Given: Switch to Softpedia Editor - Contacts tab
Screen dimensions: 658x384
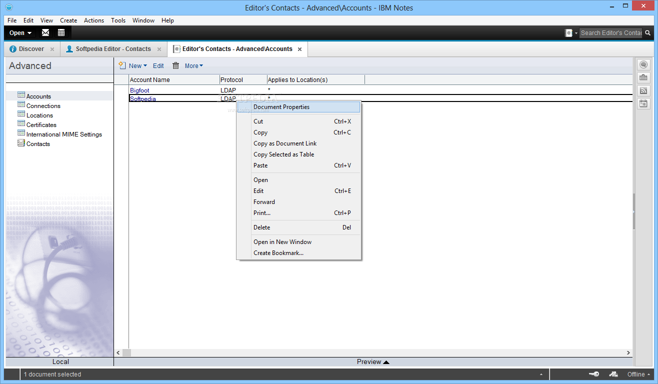Looking at the screenshot, I should (113, 49).
